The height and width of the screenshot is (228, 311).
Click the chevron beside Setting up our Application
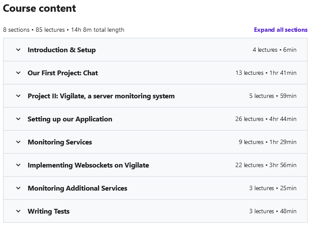18,119
